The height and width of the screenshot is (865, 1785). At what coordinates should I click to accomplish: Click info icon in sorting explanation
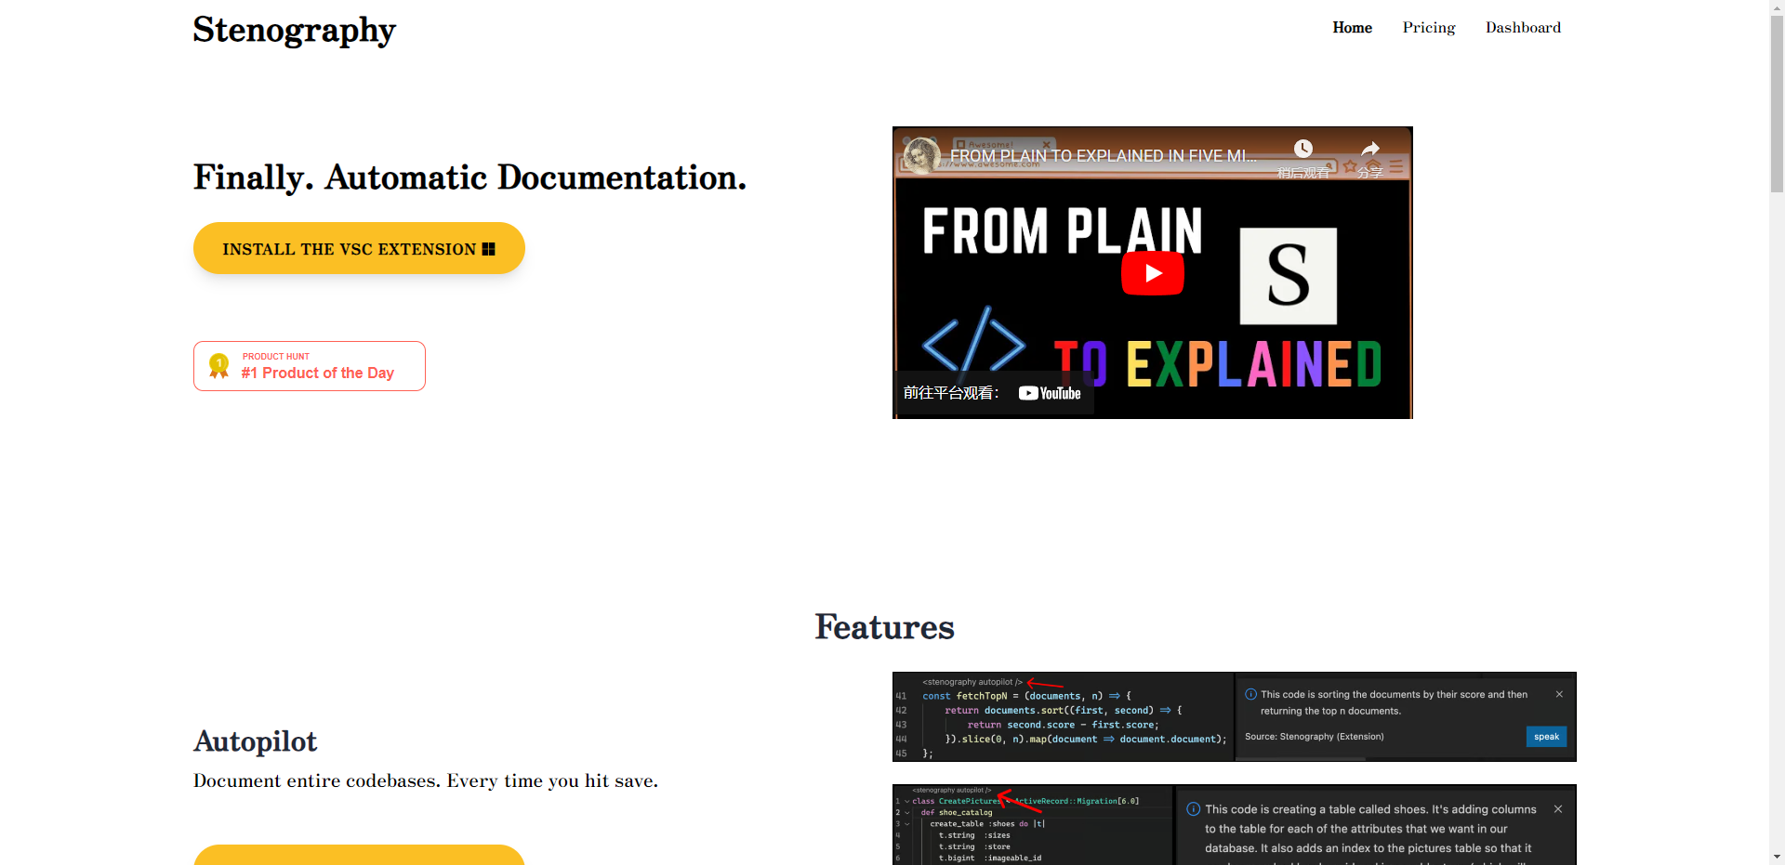point(1250,694)
